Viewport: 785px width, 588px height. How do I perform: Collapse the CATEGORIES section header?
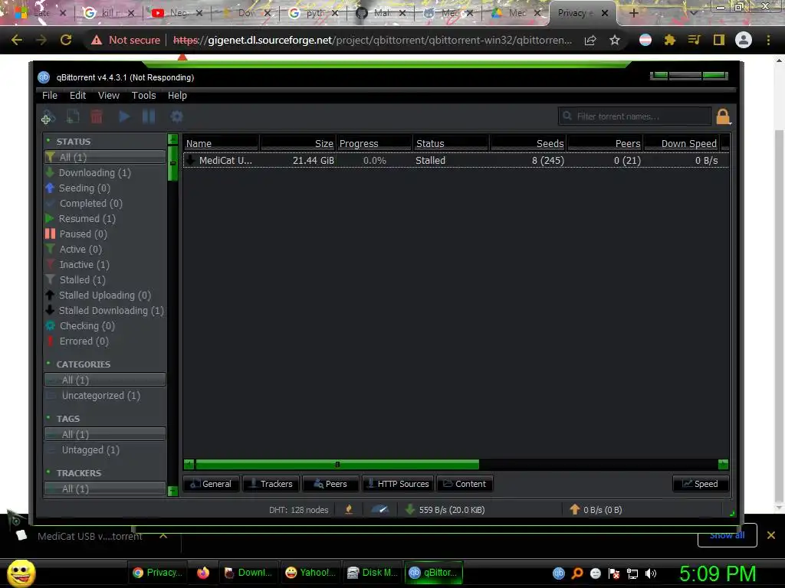(83, 364)
